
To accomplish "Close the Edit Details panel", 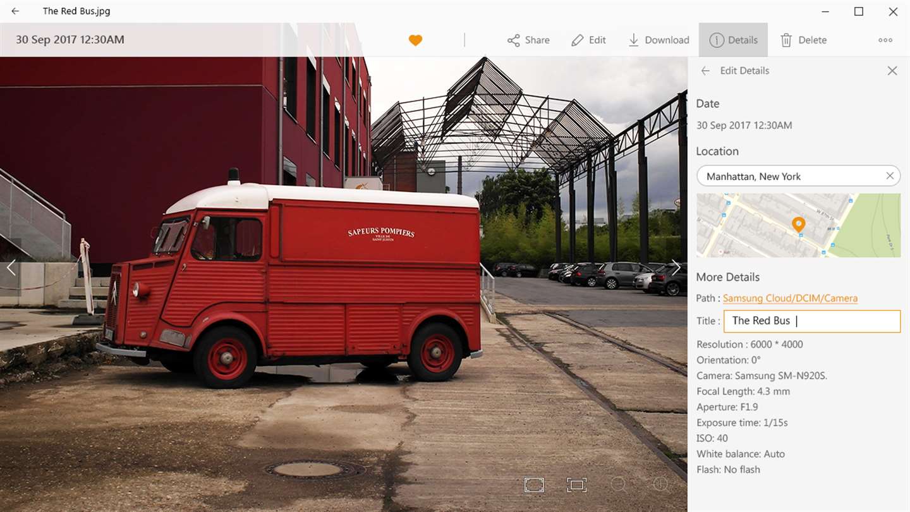I will 892,71.
